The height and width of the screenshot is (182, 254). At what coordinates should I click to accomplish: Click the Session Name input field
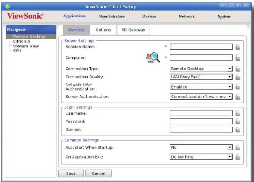coord(201,47)
